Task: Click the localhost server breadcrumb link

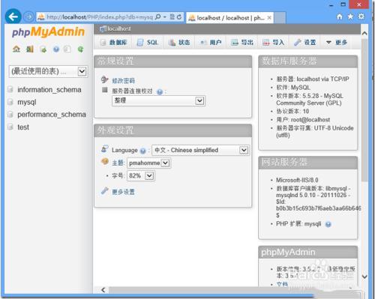Action: click(119, 28)
